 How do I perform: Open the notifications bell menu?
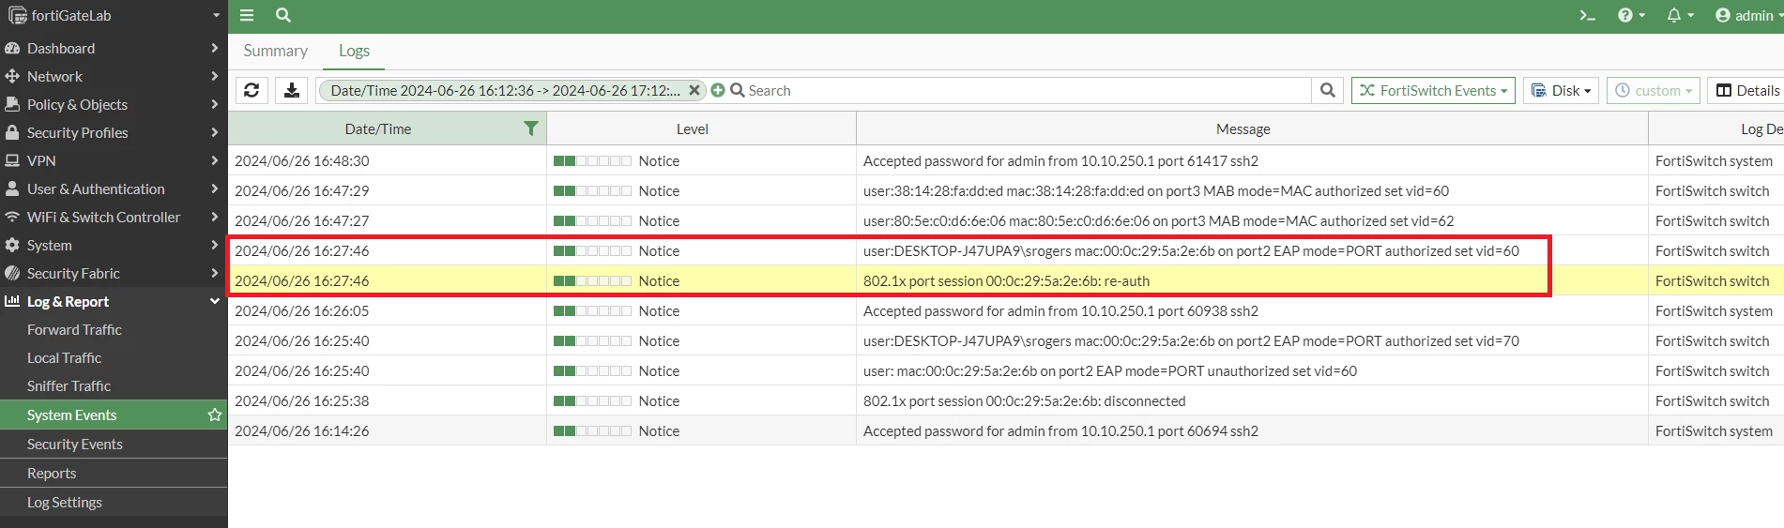click(1680, 15)
